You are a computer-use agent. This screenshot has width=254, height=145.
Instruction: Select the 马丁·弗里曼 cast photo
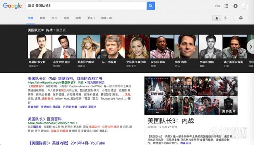pos(113,46)
